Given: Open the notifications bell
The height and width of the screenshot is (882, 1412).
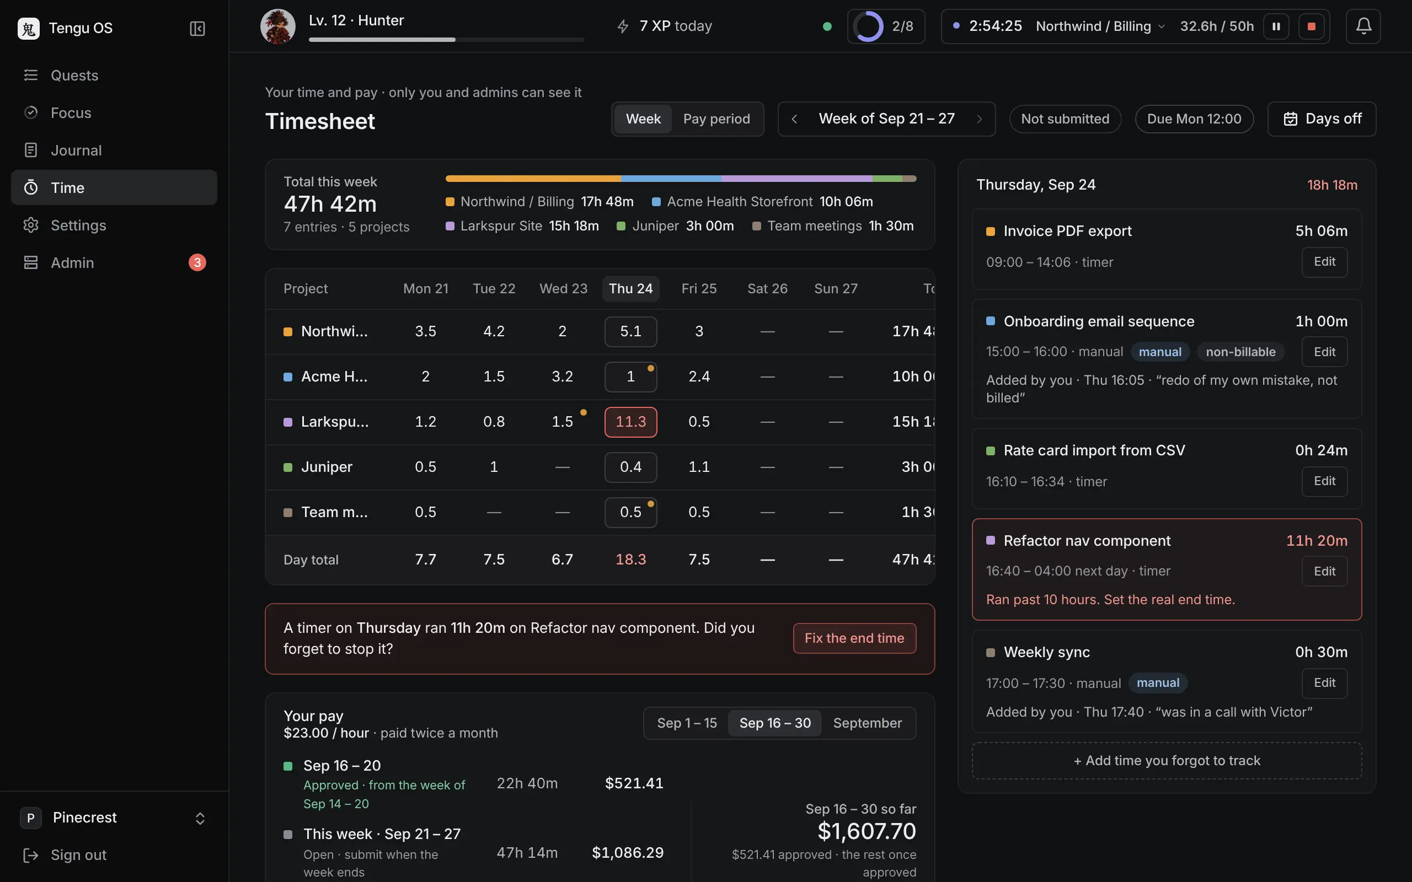Looking at the screenshot, I should click(x=1363, y=26).
